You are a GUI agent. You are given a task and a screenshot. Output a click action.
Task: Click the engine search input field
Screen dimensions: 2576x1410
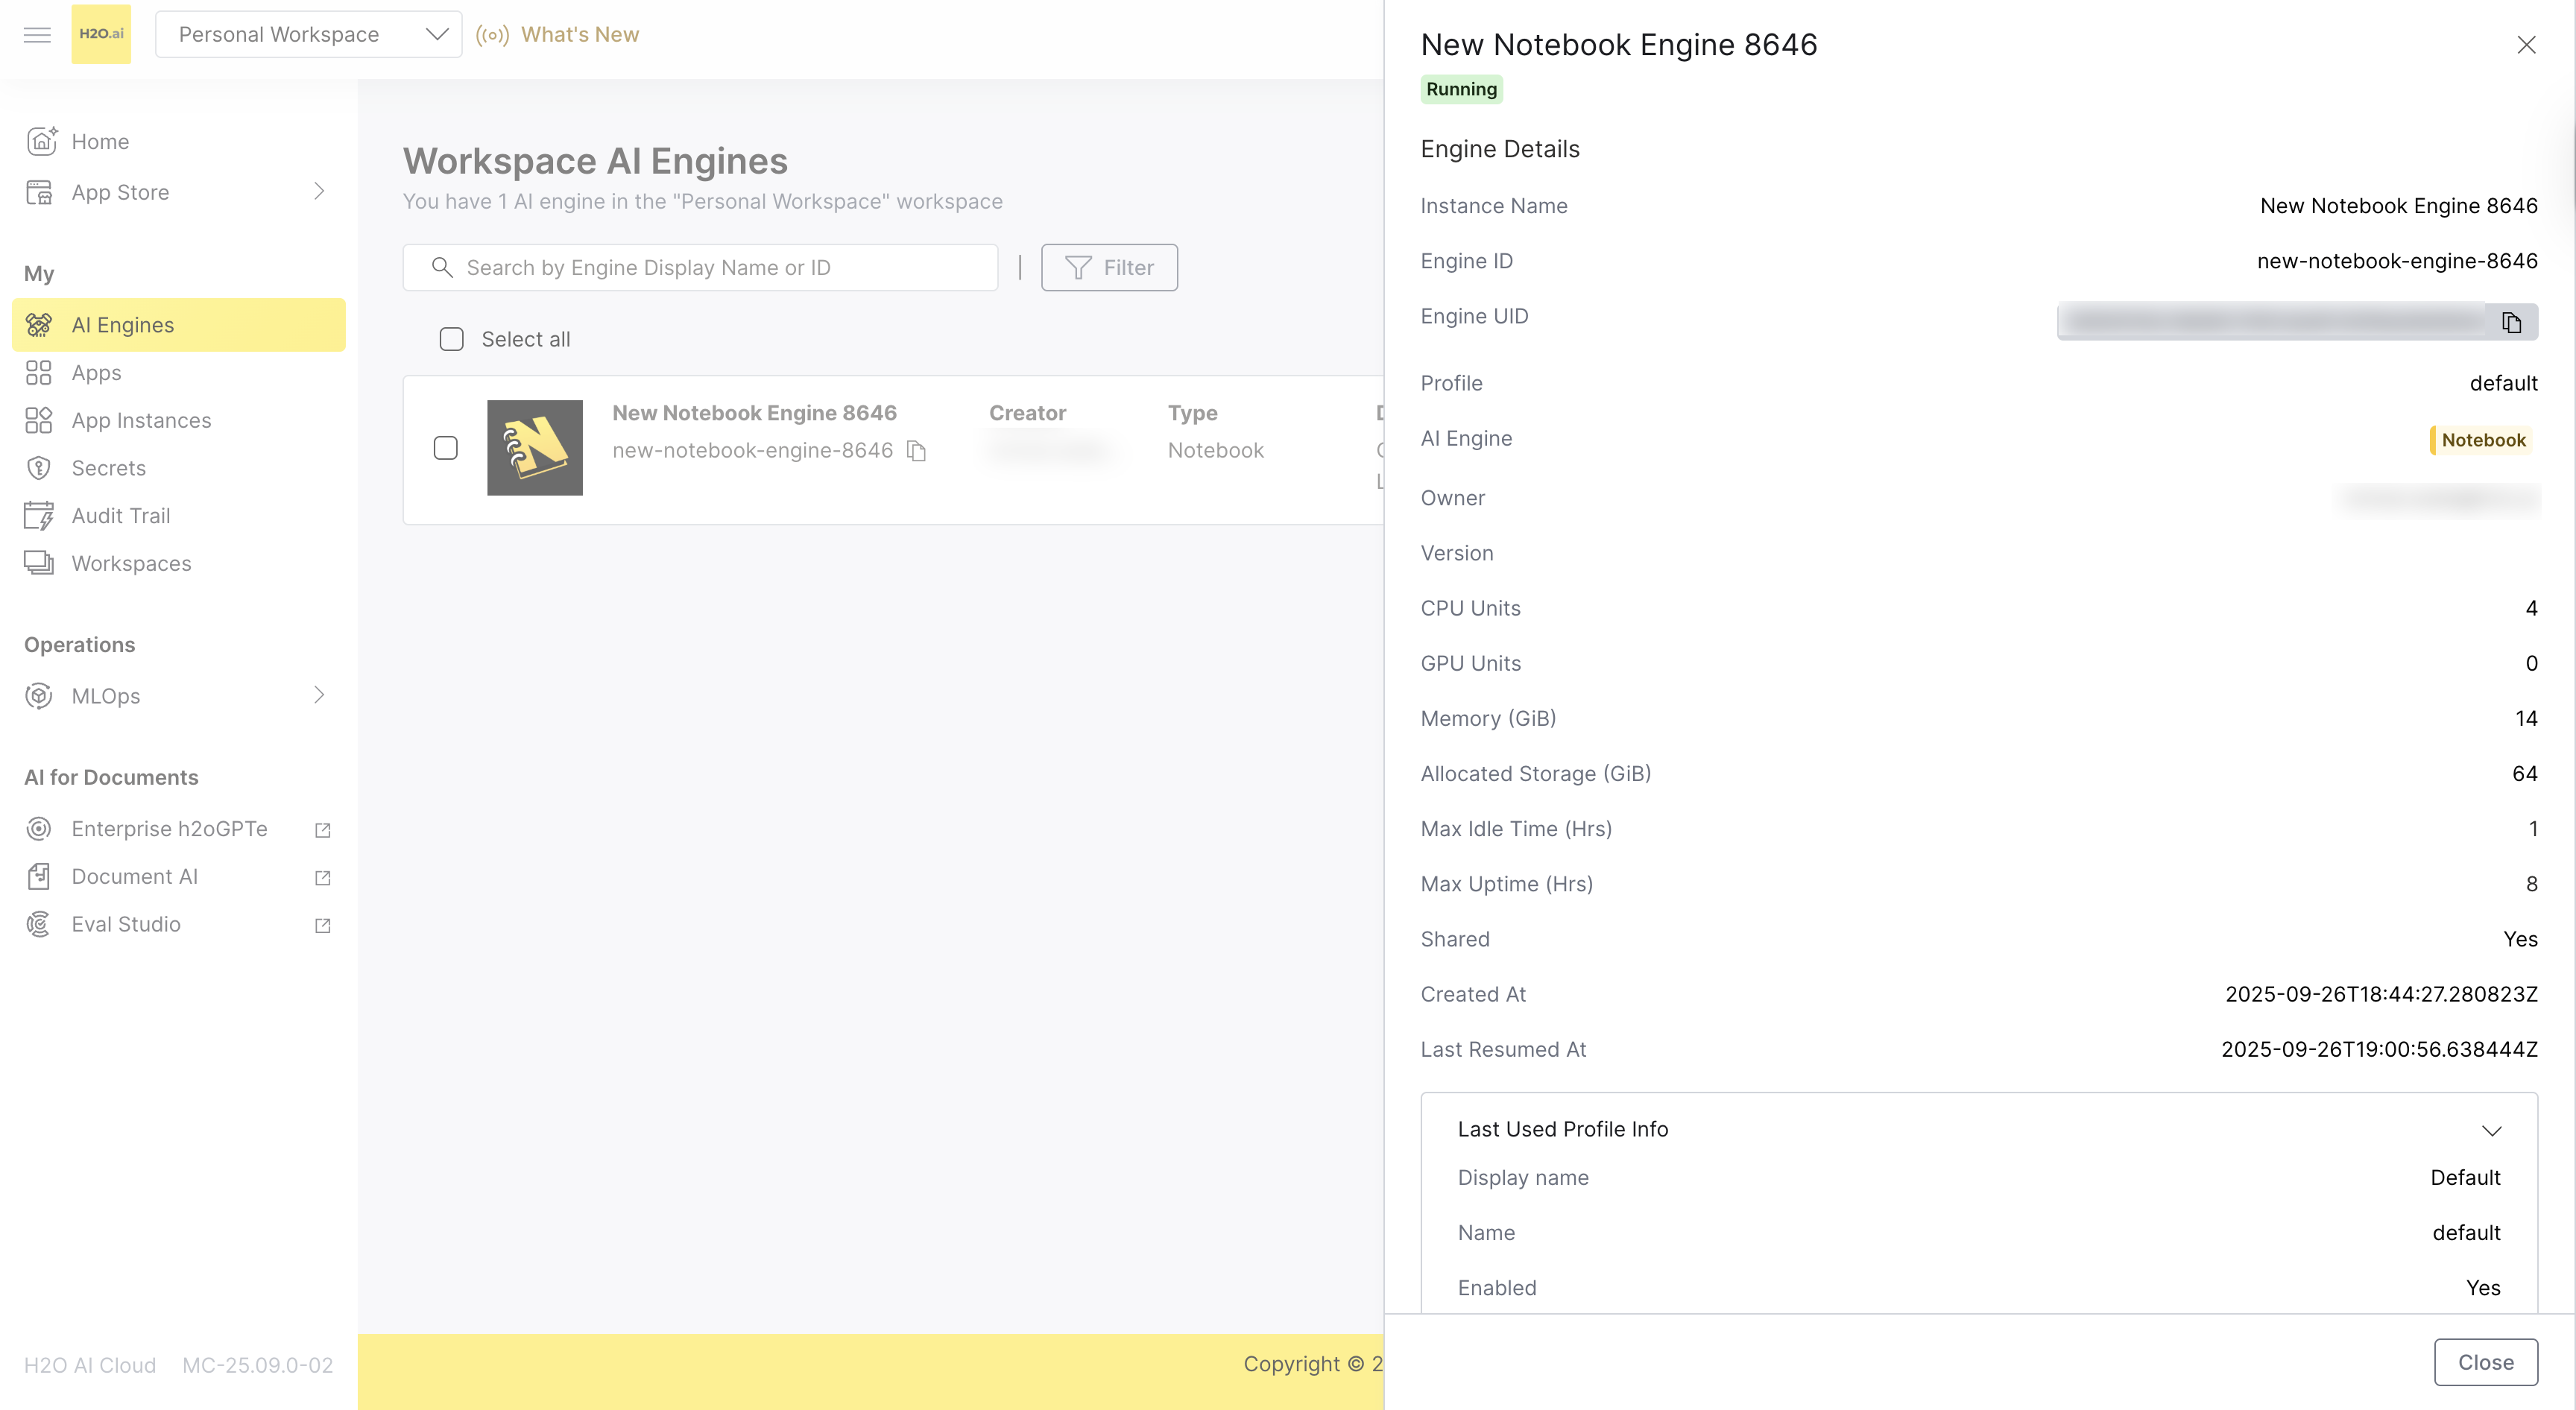[700, 267]
